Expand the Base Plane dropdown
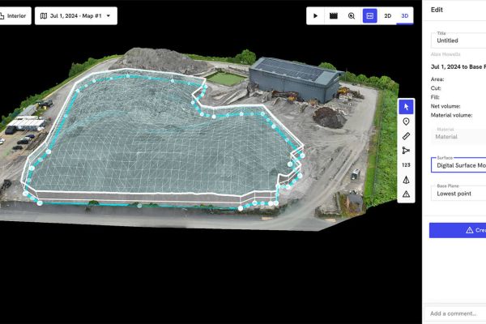486x324 pixels. coord(458,193)
